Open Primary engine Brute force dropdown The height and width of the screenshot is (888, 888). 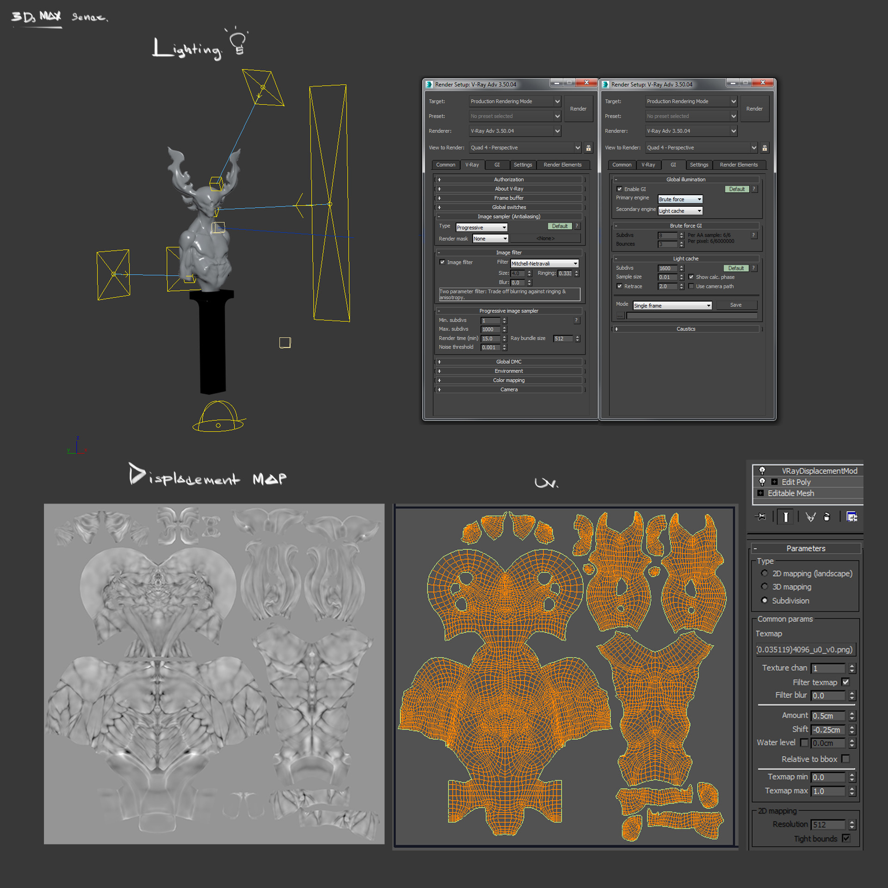680,199
